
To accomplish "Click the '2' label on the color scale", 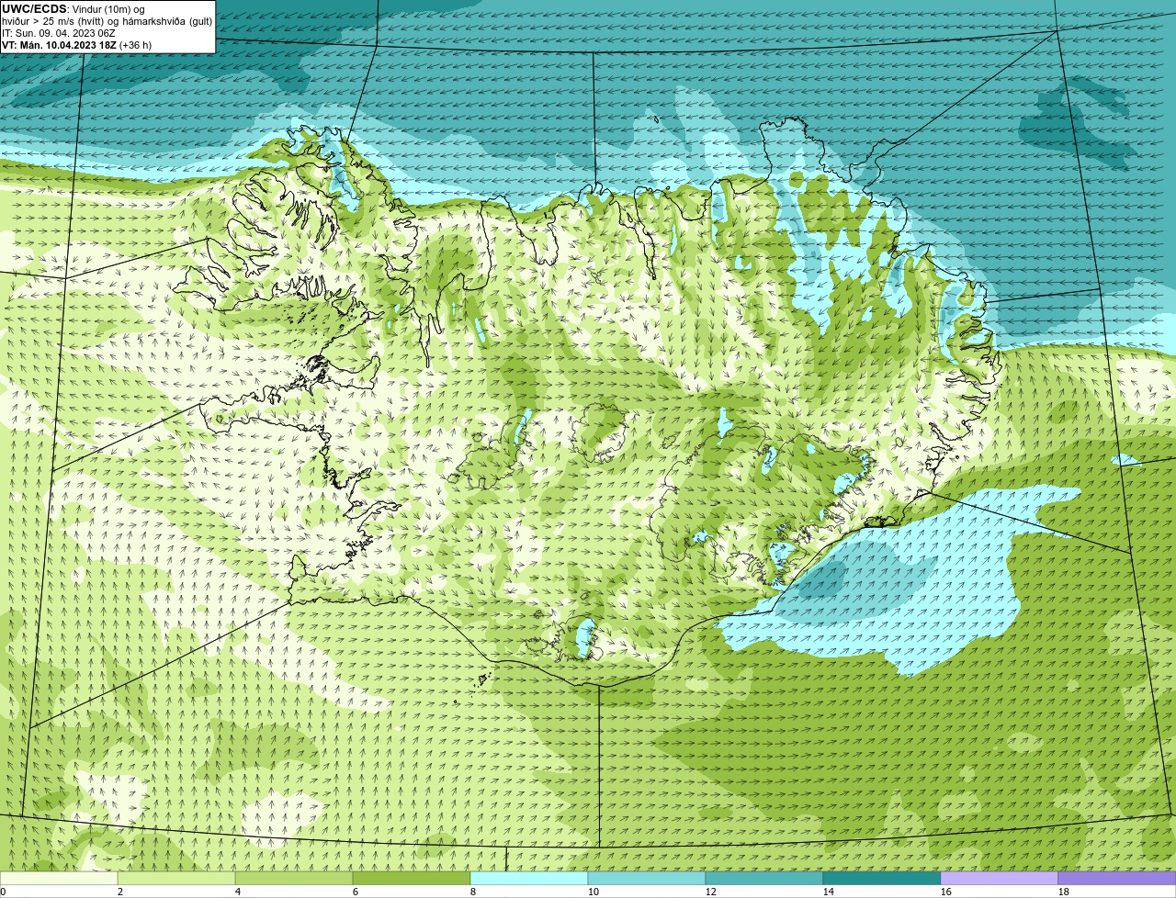I will click(x=120, y=892).
